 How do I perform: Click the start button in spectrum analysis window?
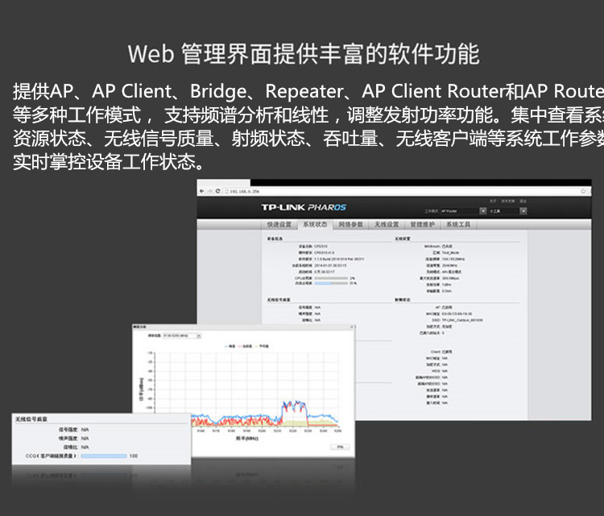coord(339,446)
